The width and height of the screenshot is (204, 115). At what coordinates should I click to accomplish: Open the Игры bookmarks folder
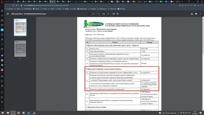[x=58, y=9]
